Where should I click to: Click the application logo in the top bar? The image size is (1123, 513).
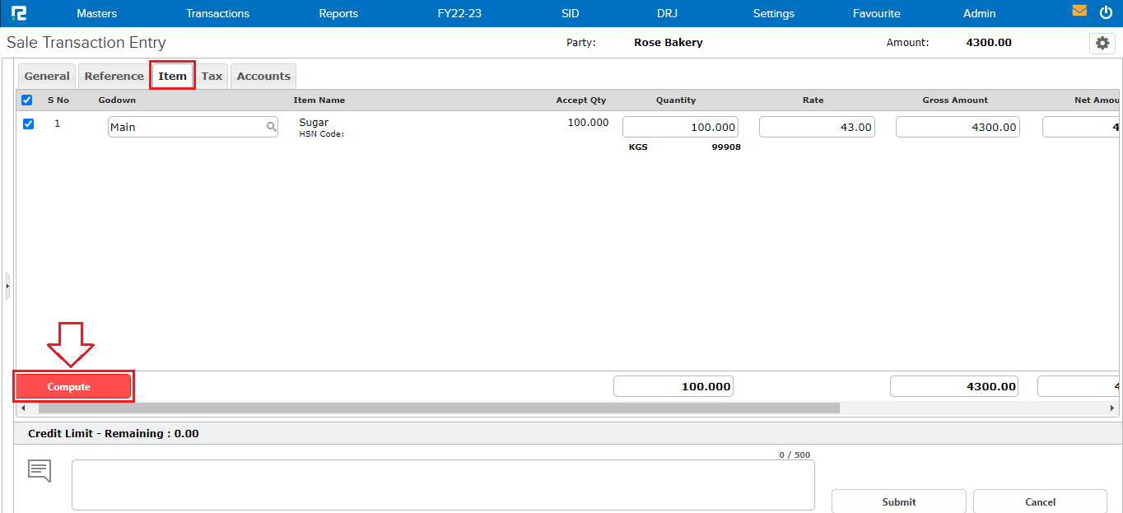coord(20,12)
